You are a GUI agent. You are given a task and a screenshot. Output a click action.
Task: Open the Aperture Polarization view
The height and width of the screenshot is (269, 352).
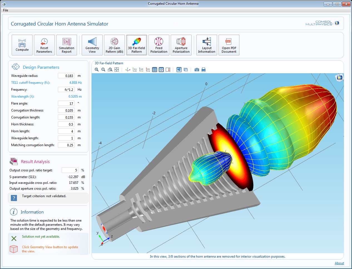[x=181, y=45]
